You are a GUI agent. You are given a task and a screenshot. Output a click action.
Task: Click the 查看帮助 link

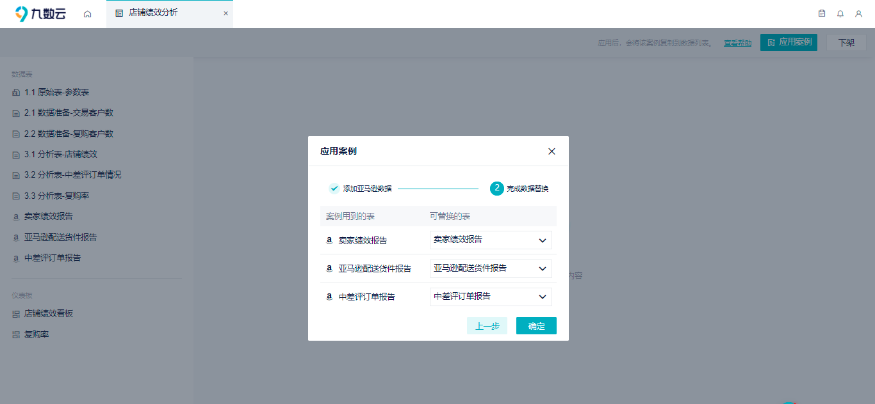pos(738,43)
